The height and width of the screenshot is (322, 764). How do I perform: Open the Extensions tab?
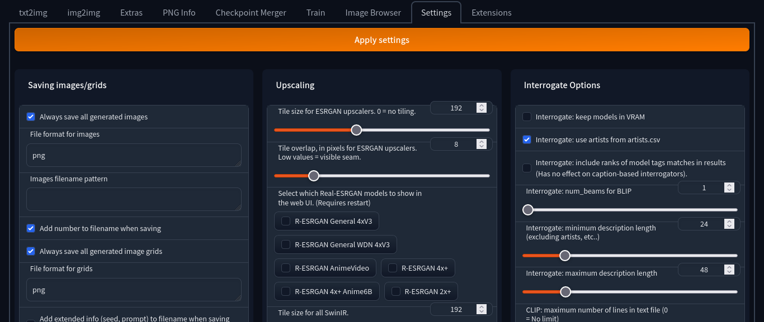(x=491, y=12)
